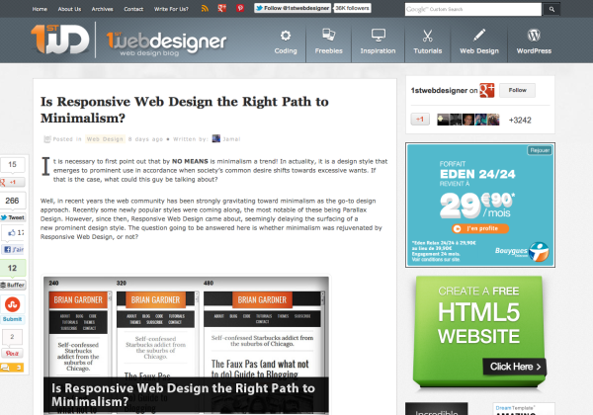Follow @1stwebdesigner on Twitter
The image size is (593, 415).
[291, 8]
